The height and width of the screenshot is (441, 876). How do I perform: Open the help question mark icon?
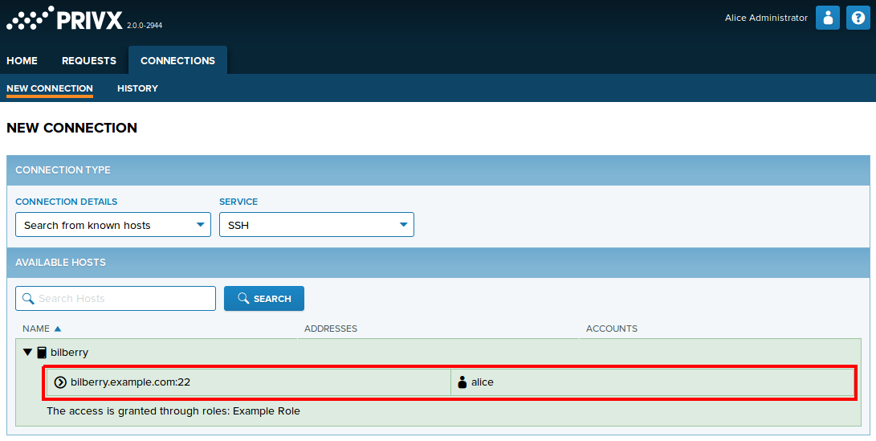pyautogui.click(x=858, y=18)
